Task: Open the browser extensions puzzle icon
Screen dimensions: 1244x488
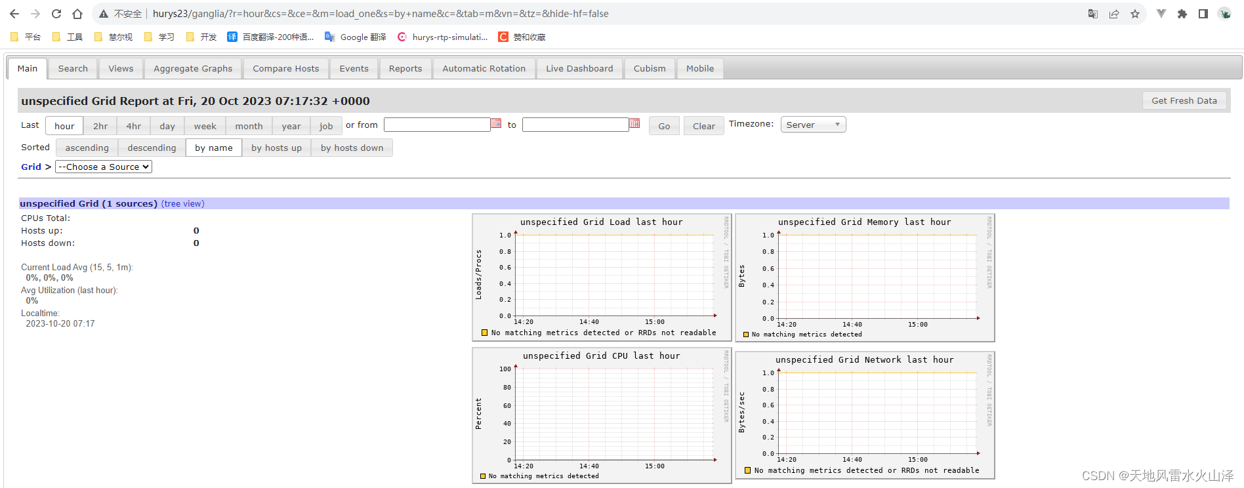Action: (x=1182, y=14)
